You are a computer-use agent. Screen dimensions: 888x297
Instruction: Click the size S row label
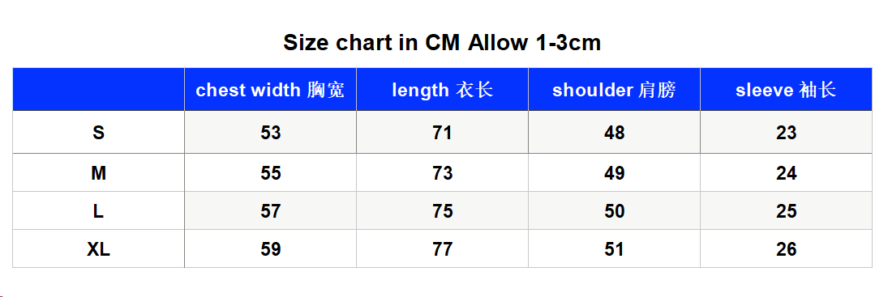(99, 132)
